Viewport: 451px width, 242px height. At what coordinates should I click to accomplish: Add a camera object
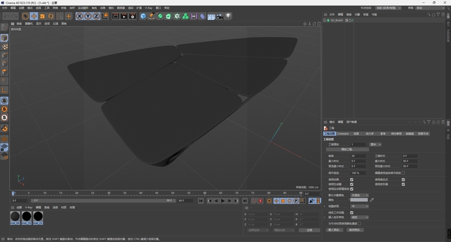[x=219, y=16]
